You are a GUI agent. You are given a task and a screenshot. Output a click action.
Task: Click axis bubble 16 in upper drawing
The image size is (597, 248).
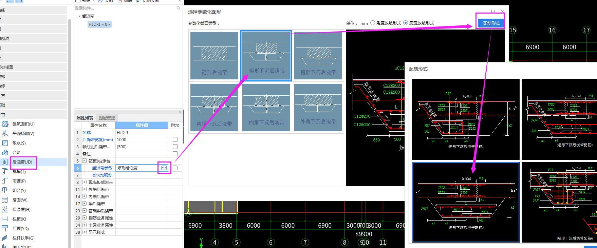[x=552, y=30]
